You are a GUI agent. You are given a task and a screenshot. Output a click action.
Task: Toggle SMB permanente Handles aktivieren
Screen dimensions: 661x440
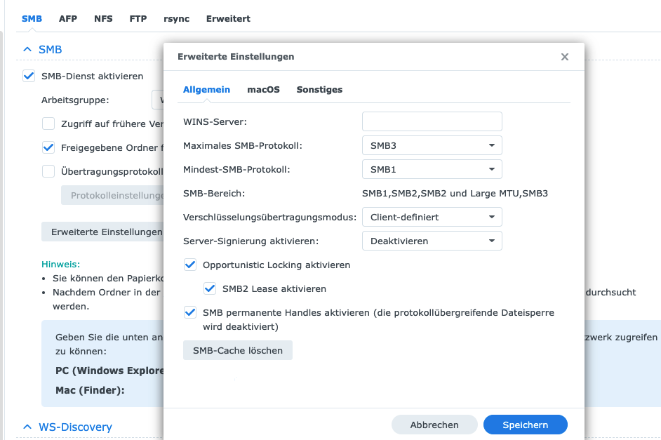(x=190, y=313)
